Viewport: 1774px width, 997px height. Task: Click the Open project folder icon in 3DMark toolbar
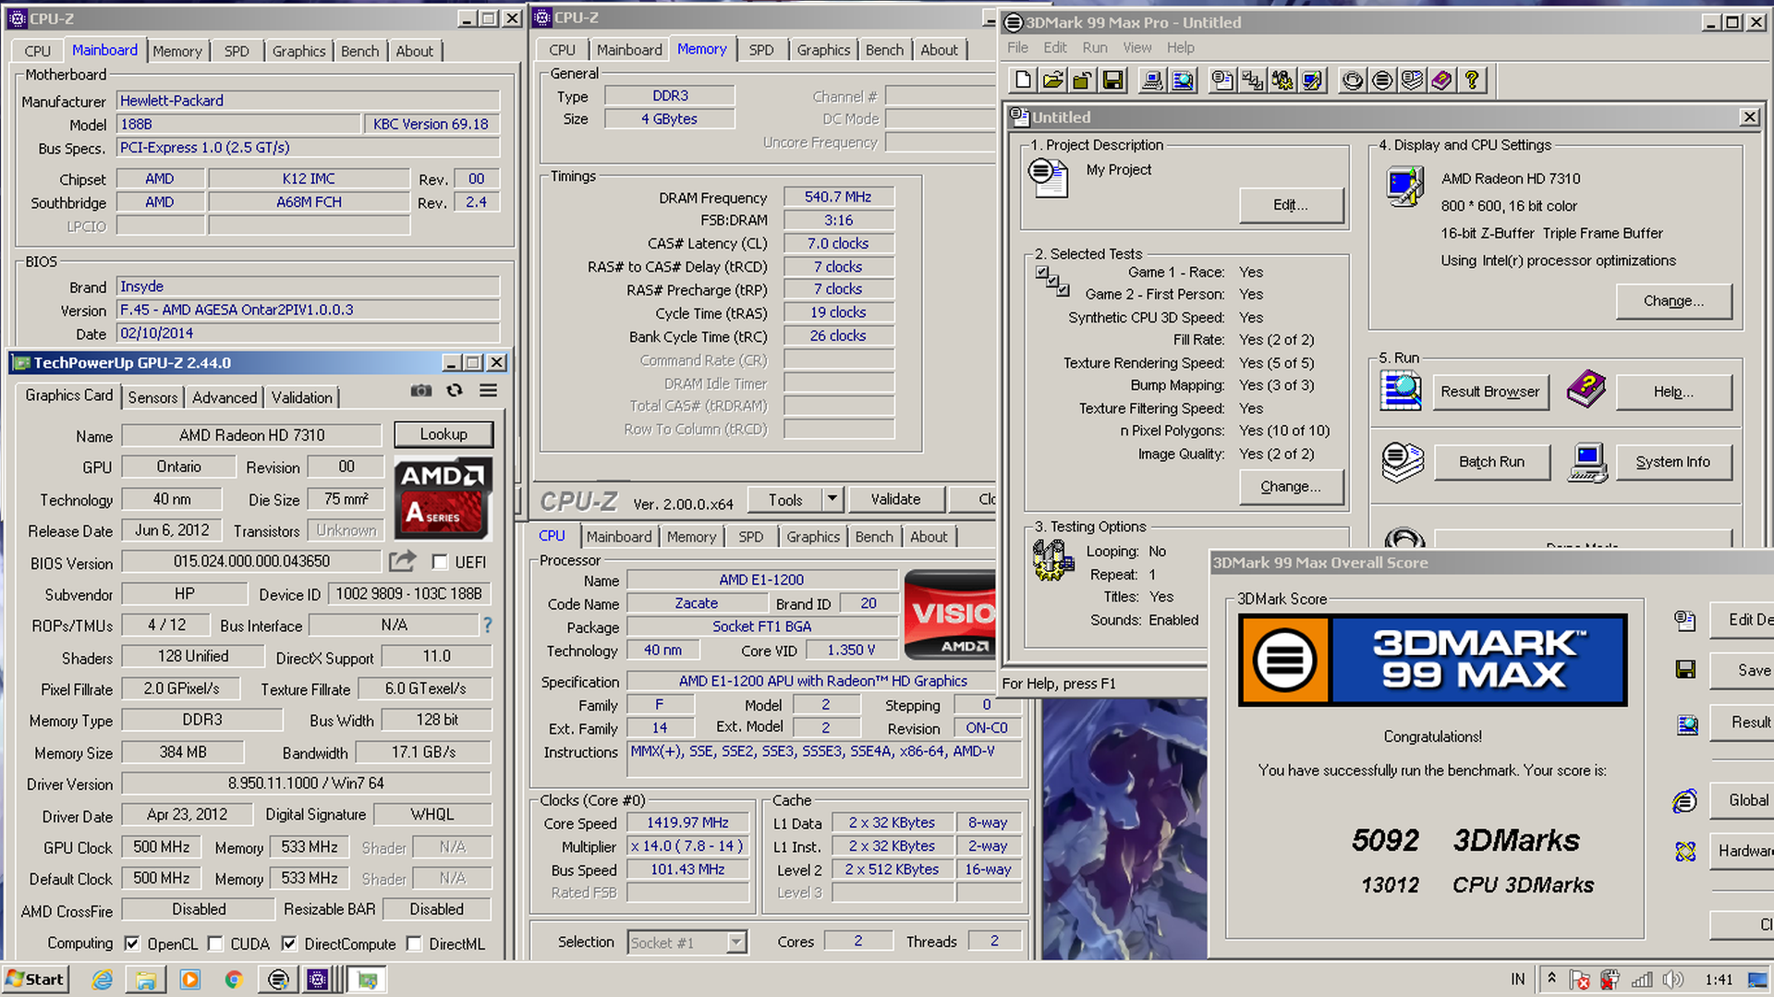tap(1052, 80)
